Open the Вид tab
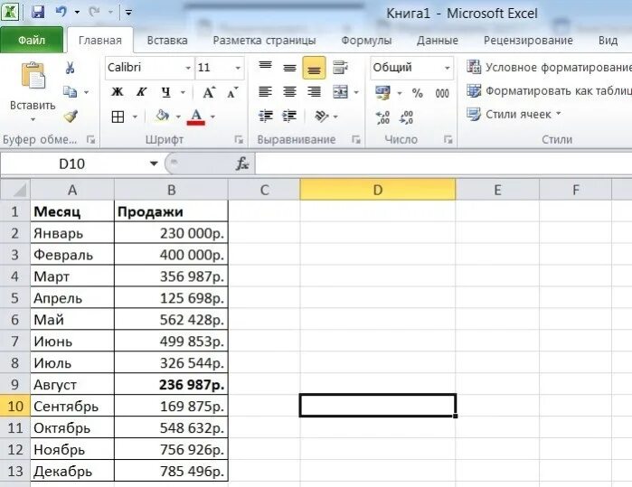Screen dimensions: 632x487 tap(608, 41)
